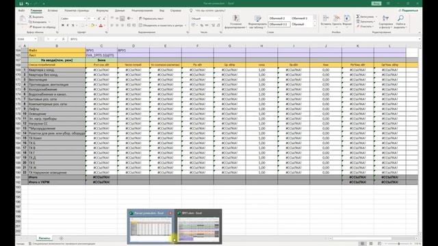Open the font size dropdown
438x246 pixels.
click(x=94, y=18)
